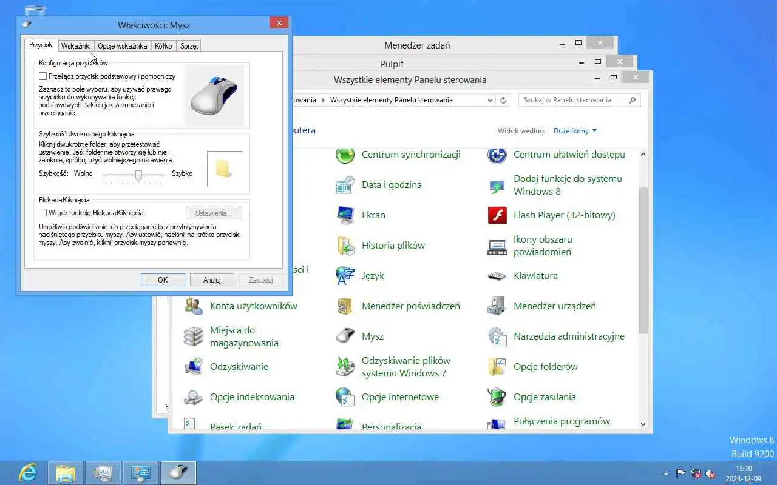Screen dimensions: 777x485
Task: Enable Przełącz przycisk podstawowy i pomocniczy checkbox
Action: [42, 76]
